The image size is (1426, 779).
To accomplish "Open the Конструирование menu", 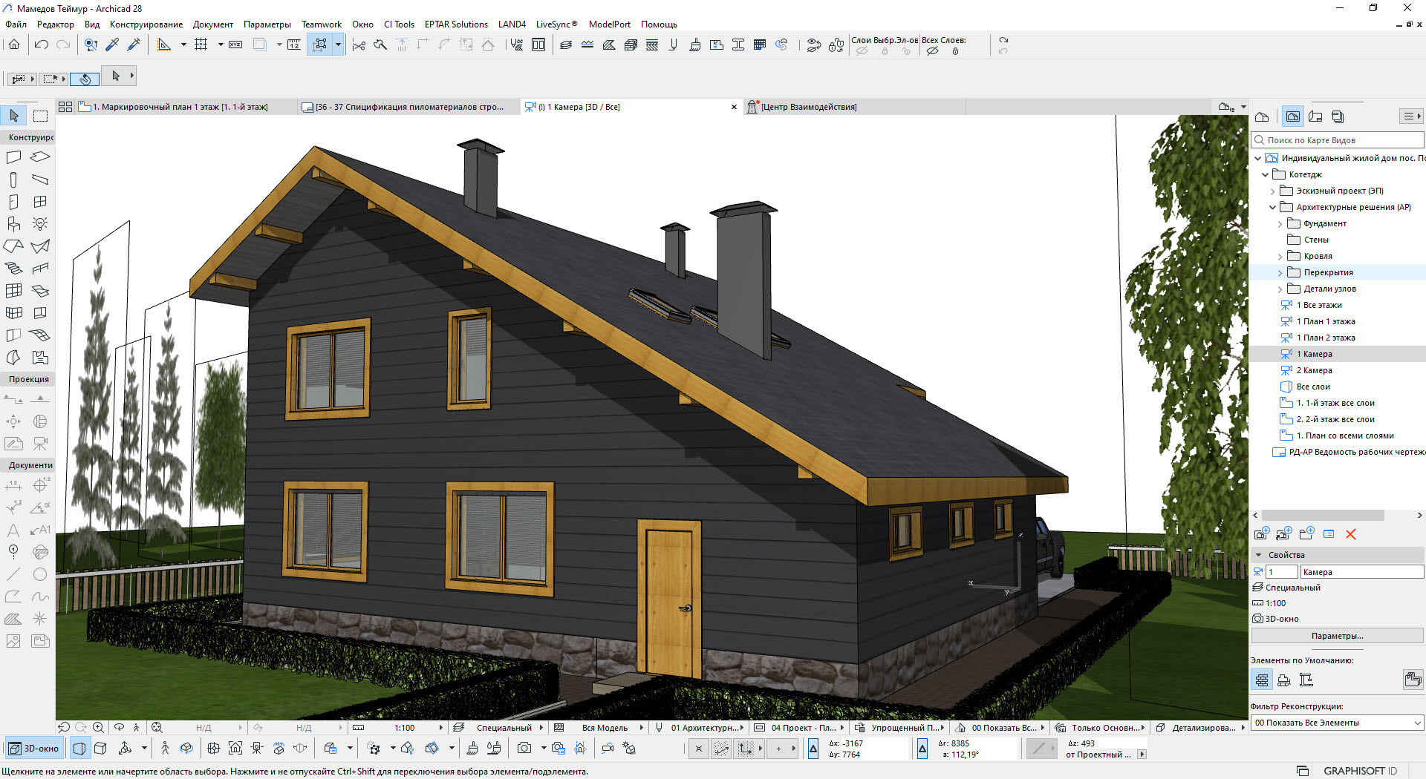I will (x=146, y=24).
